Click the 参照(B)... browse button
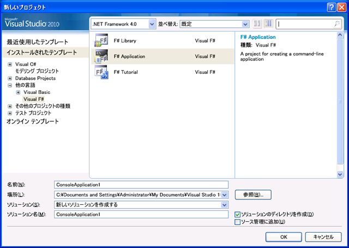Image resolution: width=349 pixels, height=248 pixels. pyautogui.click(x=253, y=194)
